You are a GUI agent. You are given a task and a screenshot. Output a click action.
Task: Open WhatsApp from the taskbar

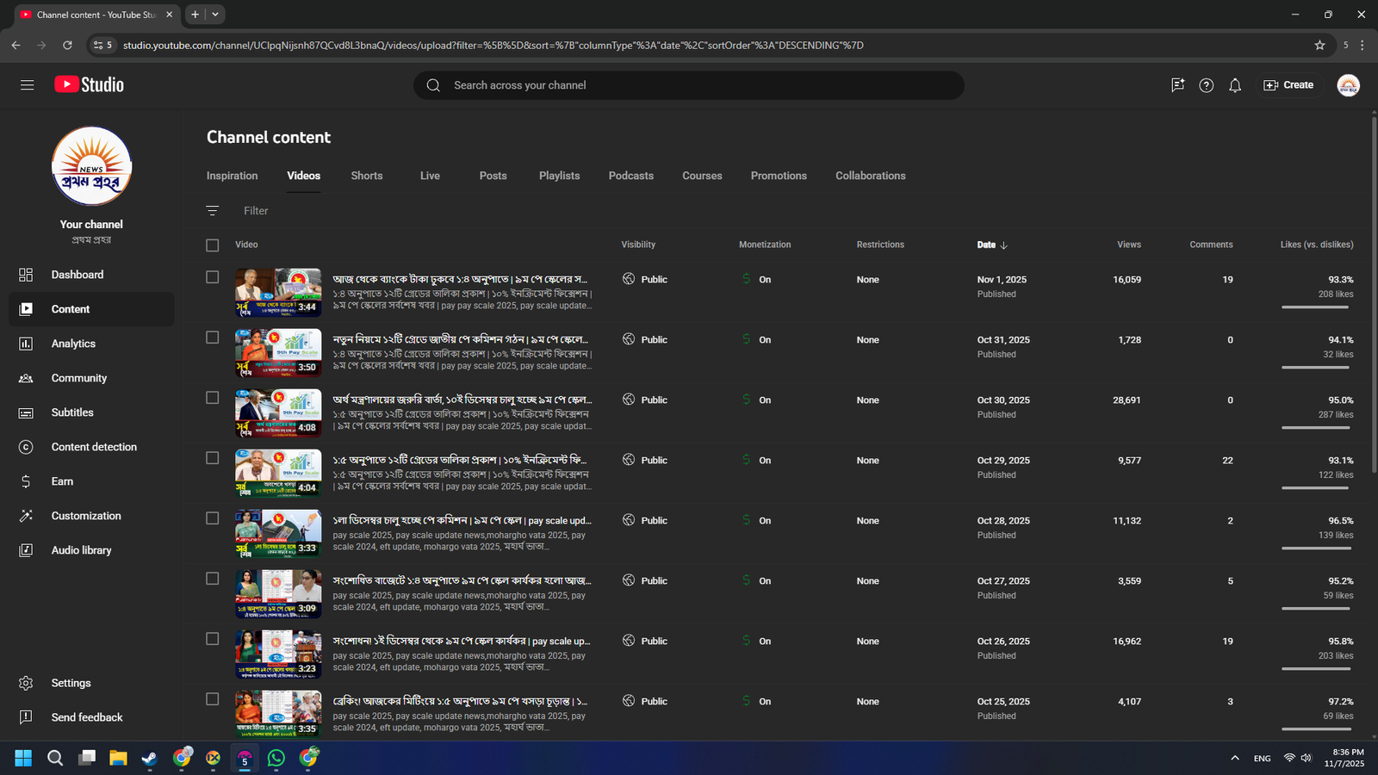click(276, 758)
